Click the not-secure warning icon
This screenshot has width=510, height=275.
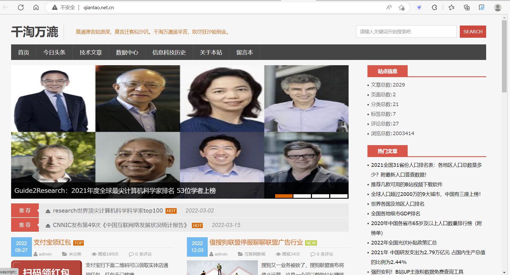(x=55, y=7)
